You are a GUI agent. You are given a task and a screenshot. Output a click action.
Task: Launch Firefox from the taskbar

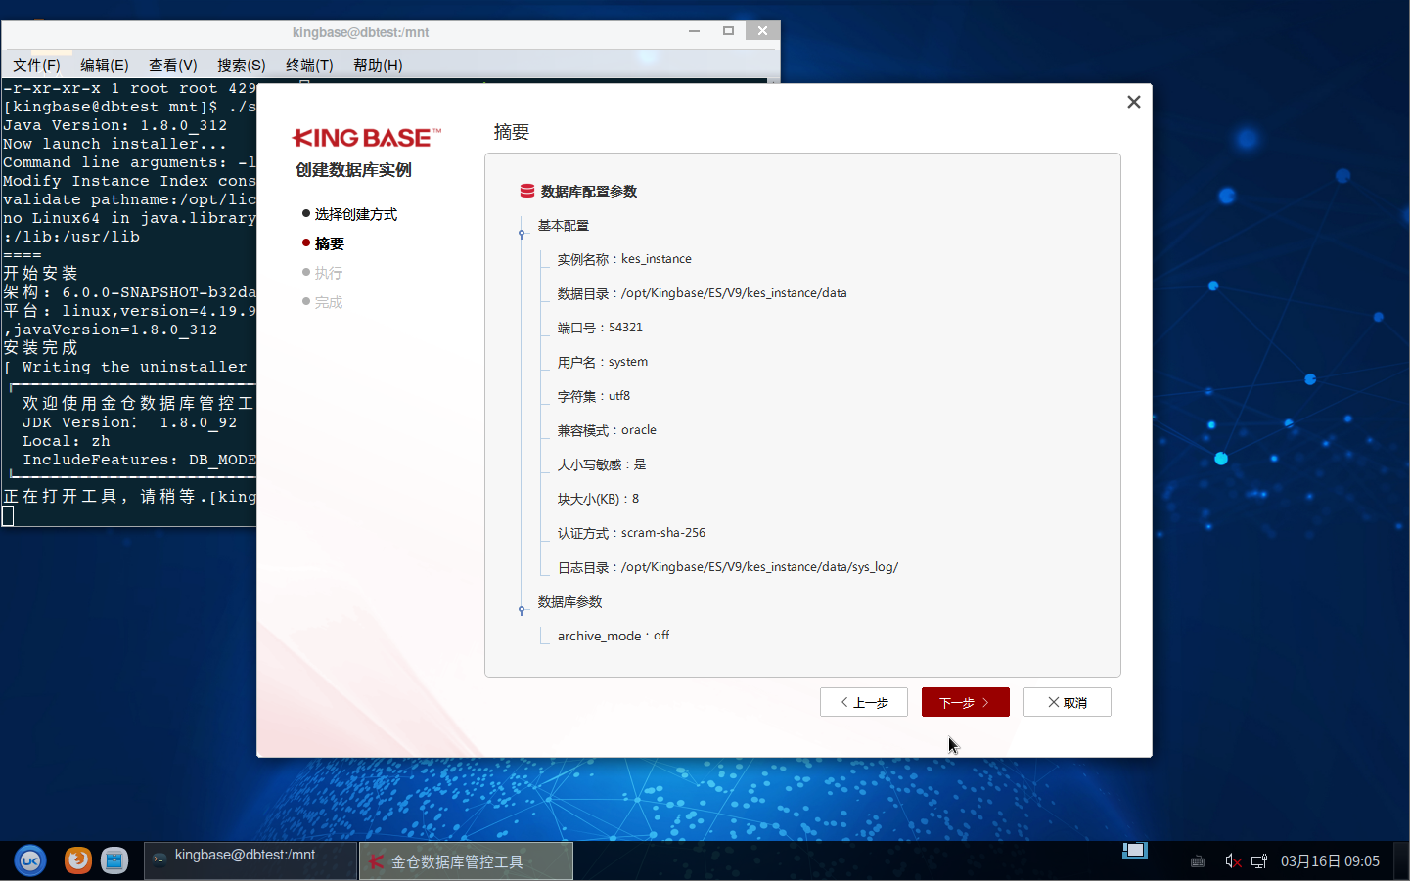tap(78, 860)
